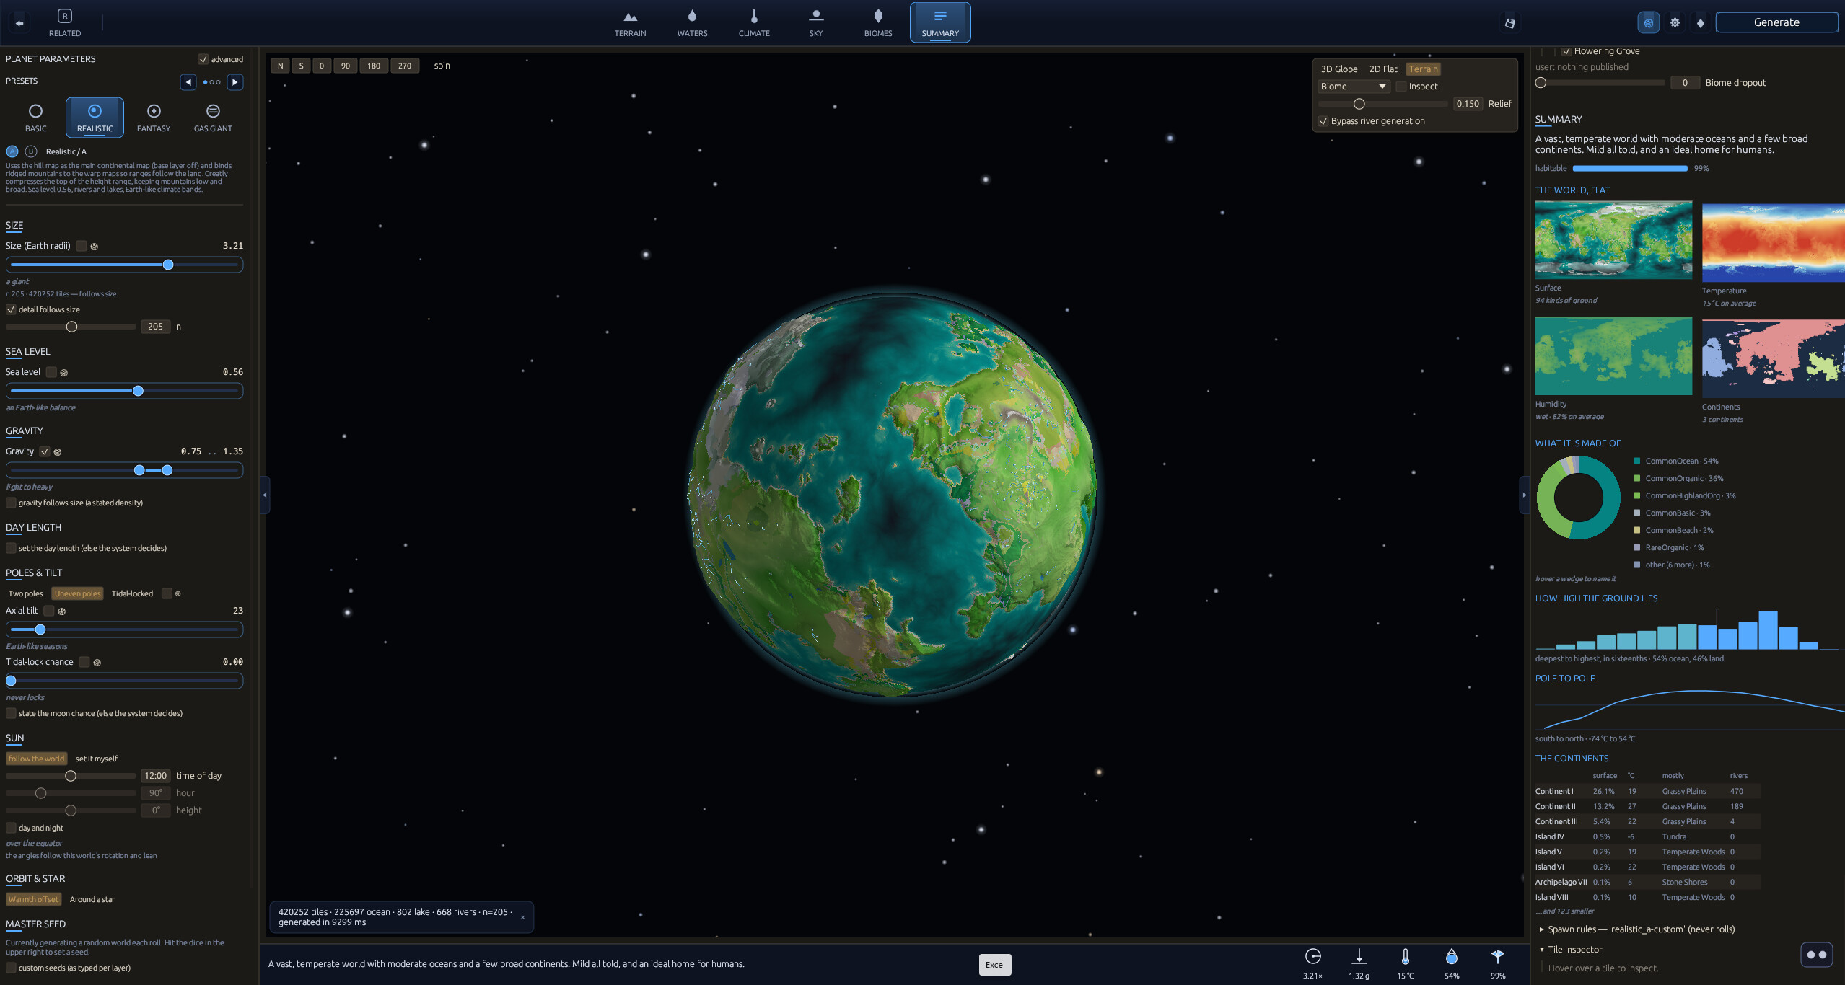Screen dimensions: 1845x985
Task: Click the habitability 99% plant icon
Action: click(1497, 957)
